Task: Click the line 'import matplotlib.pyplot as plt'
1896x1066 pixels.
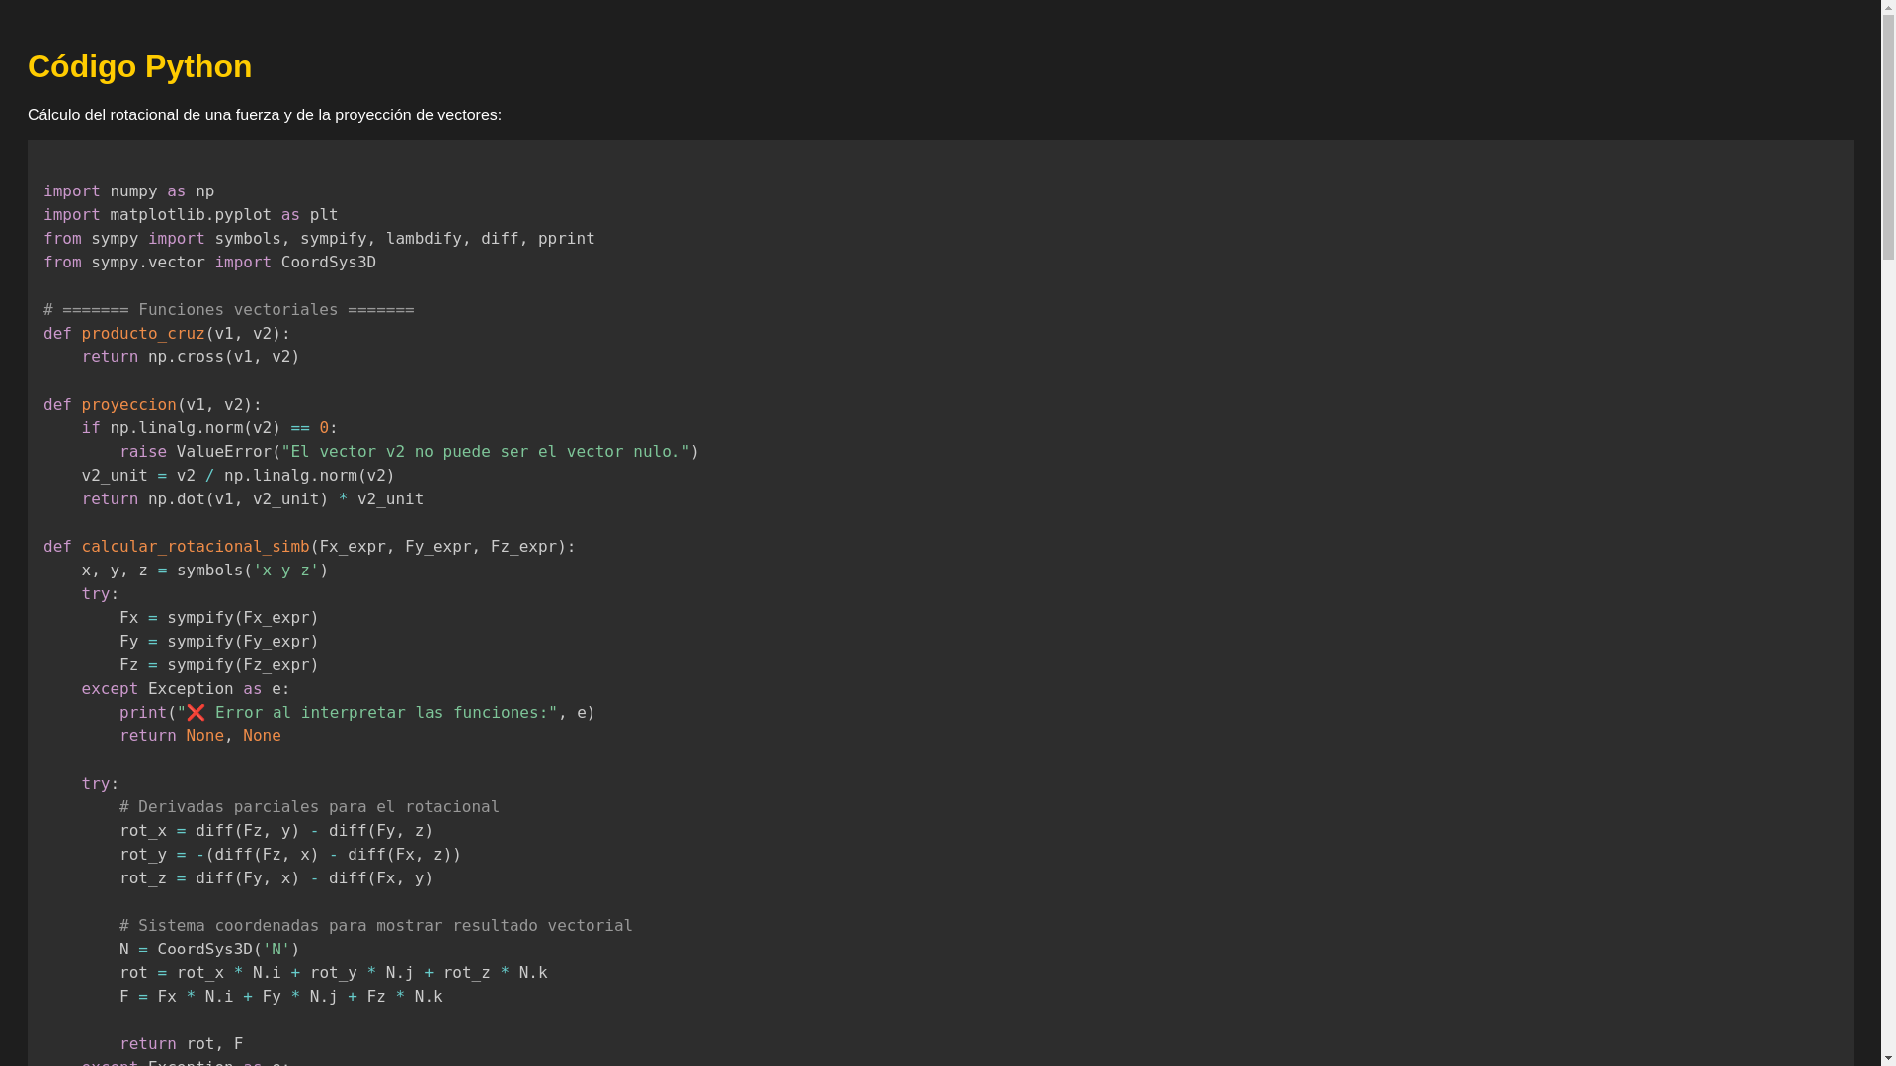Action: [x=191, y=214]
